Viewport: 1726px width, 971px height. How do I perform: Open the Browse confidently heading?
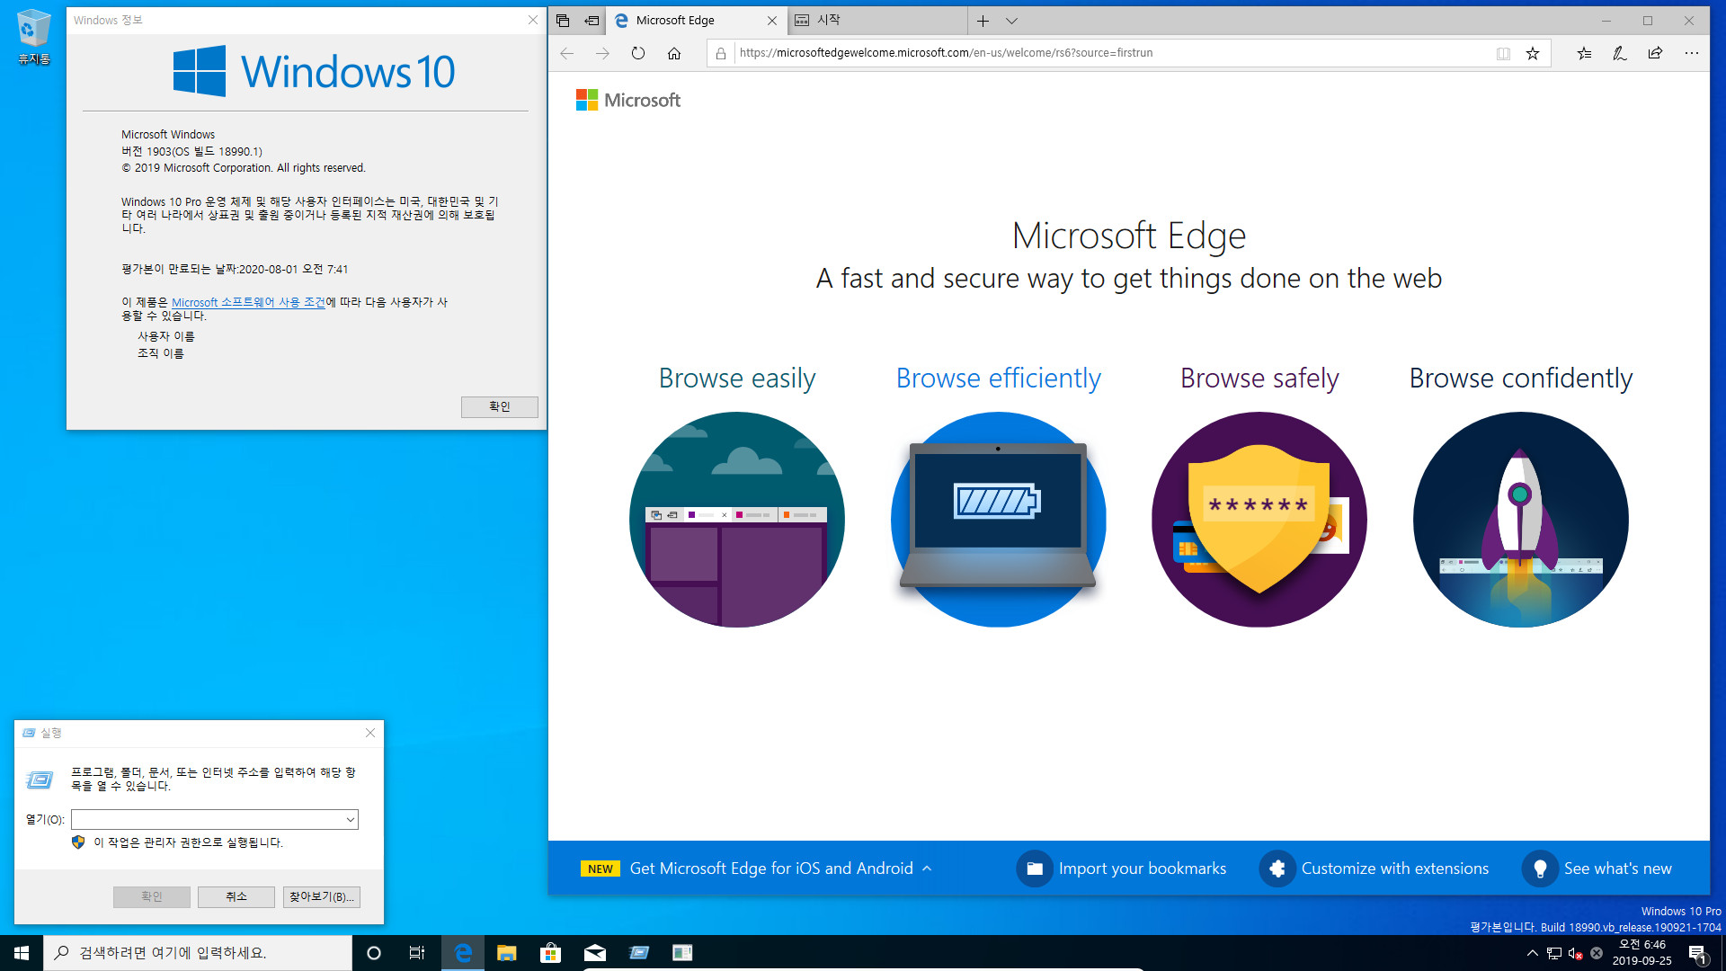(x=1520, y=379)
